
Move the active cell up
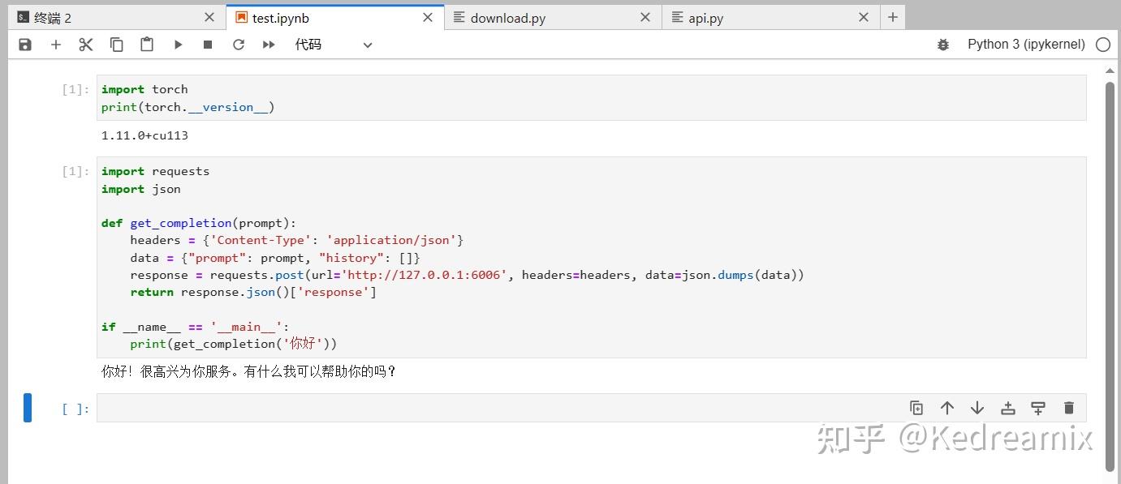pyautogui.click(x=946, y=408)
